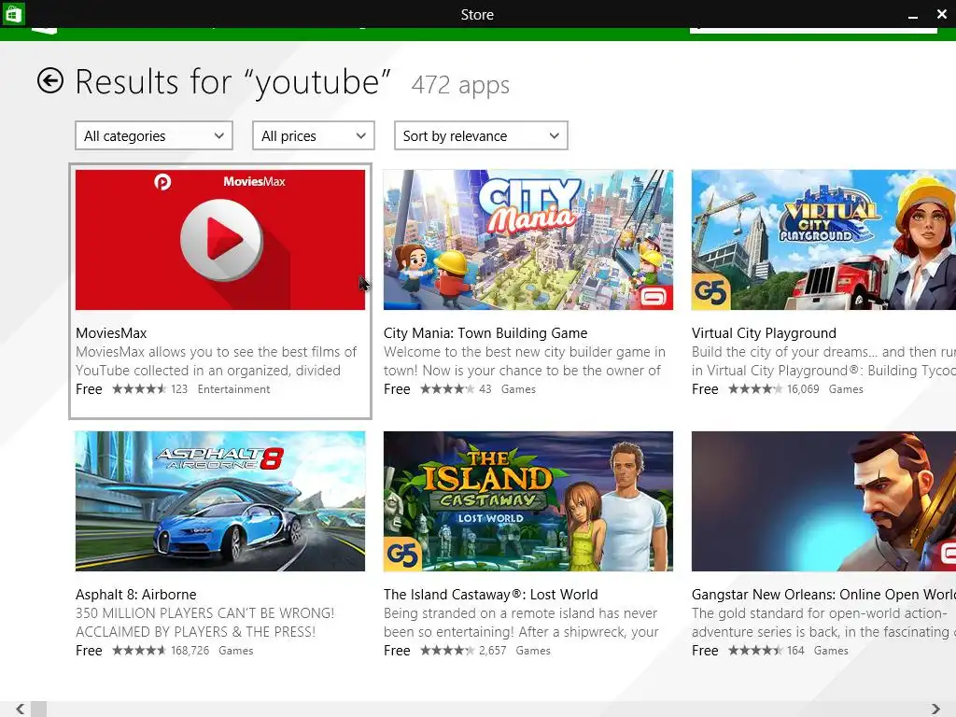Open the Gangstar New Orleans thumbnail
Image resolution: width=956 pixels, height=717 pixels.
tap(823, 501)
